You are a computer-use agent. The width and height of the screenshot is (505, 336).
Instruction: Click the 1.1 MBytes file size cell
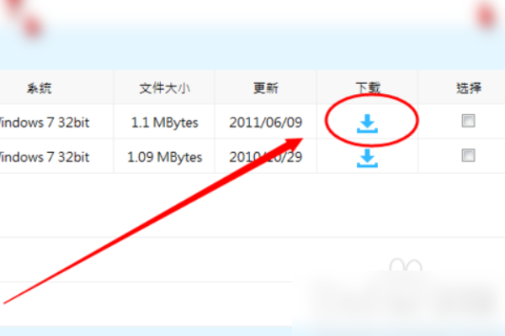point(165,123)
